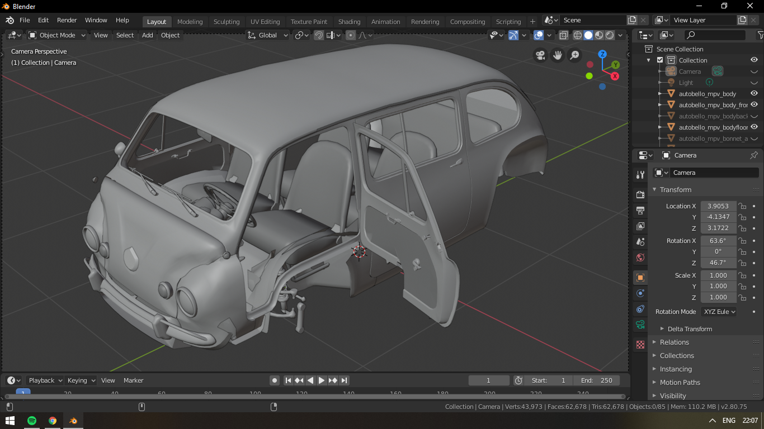This screenshot has width=764, height=429.
Task: Open the World properties tab
Action: coord(640,258)
